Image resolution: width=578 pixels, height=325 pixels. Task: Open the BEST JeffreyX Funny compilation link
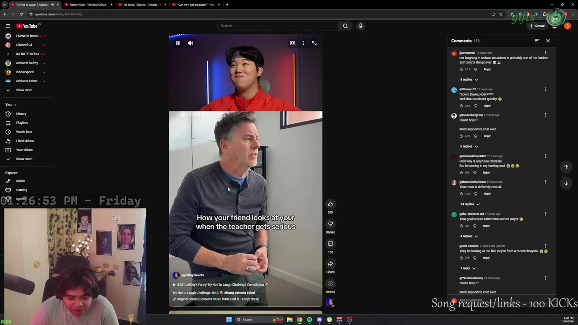pos(220,285)
